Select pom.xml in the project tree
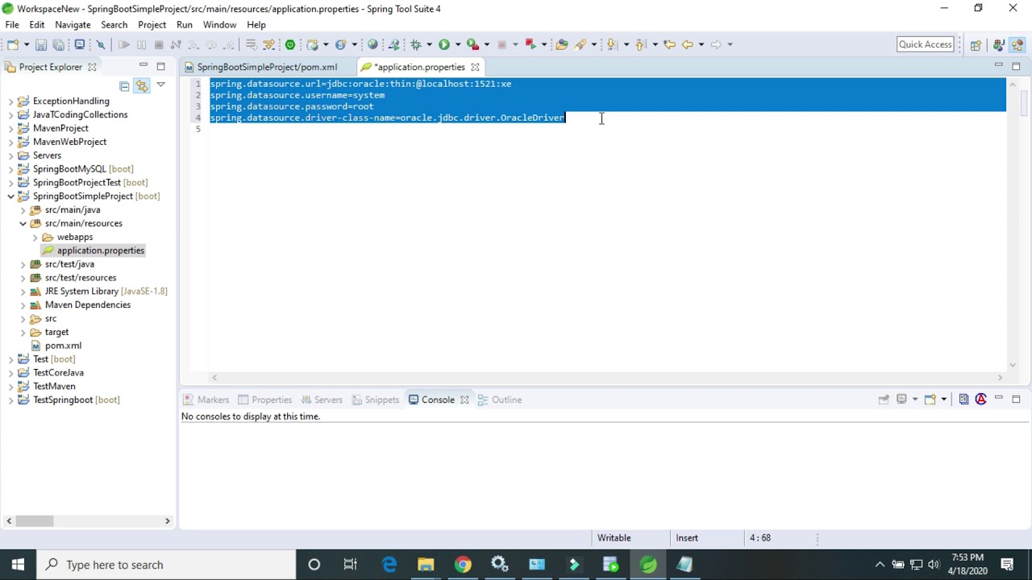The image size is (1032, 580). (x=63, y=346)
